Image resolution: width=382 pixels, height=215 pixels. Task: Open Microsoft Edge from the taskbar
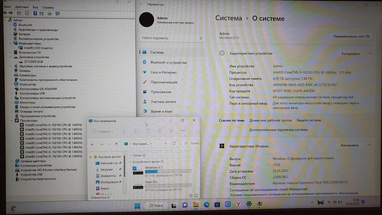[206, 205]
